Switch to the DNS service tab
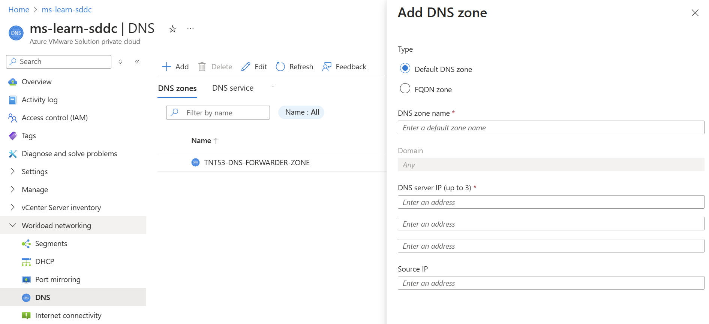This screenshot has height=324, width=709. [x=233, y=88]
